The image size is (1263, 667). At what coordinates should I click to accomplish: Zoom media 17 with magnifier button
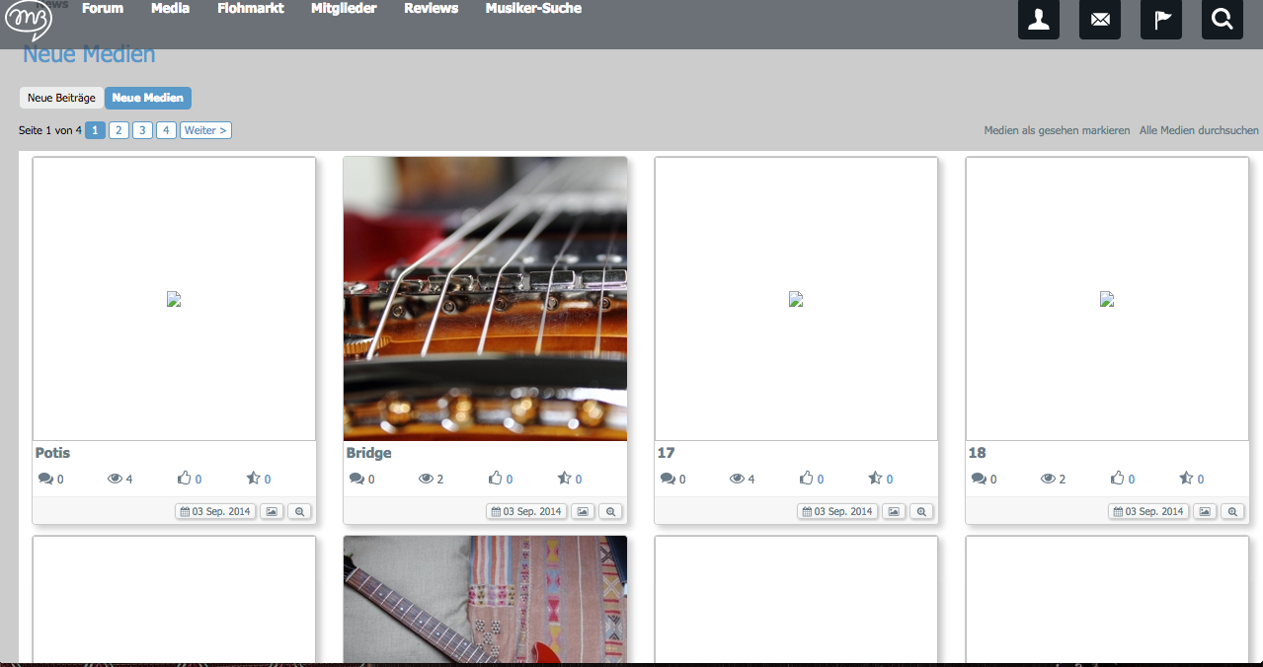(922, 511)
